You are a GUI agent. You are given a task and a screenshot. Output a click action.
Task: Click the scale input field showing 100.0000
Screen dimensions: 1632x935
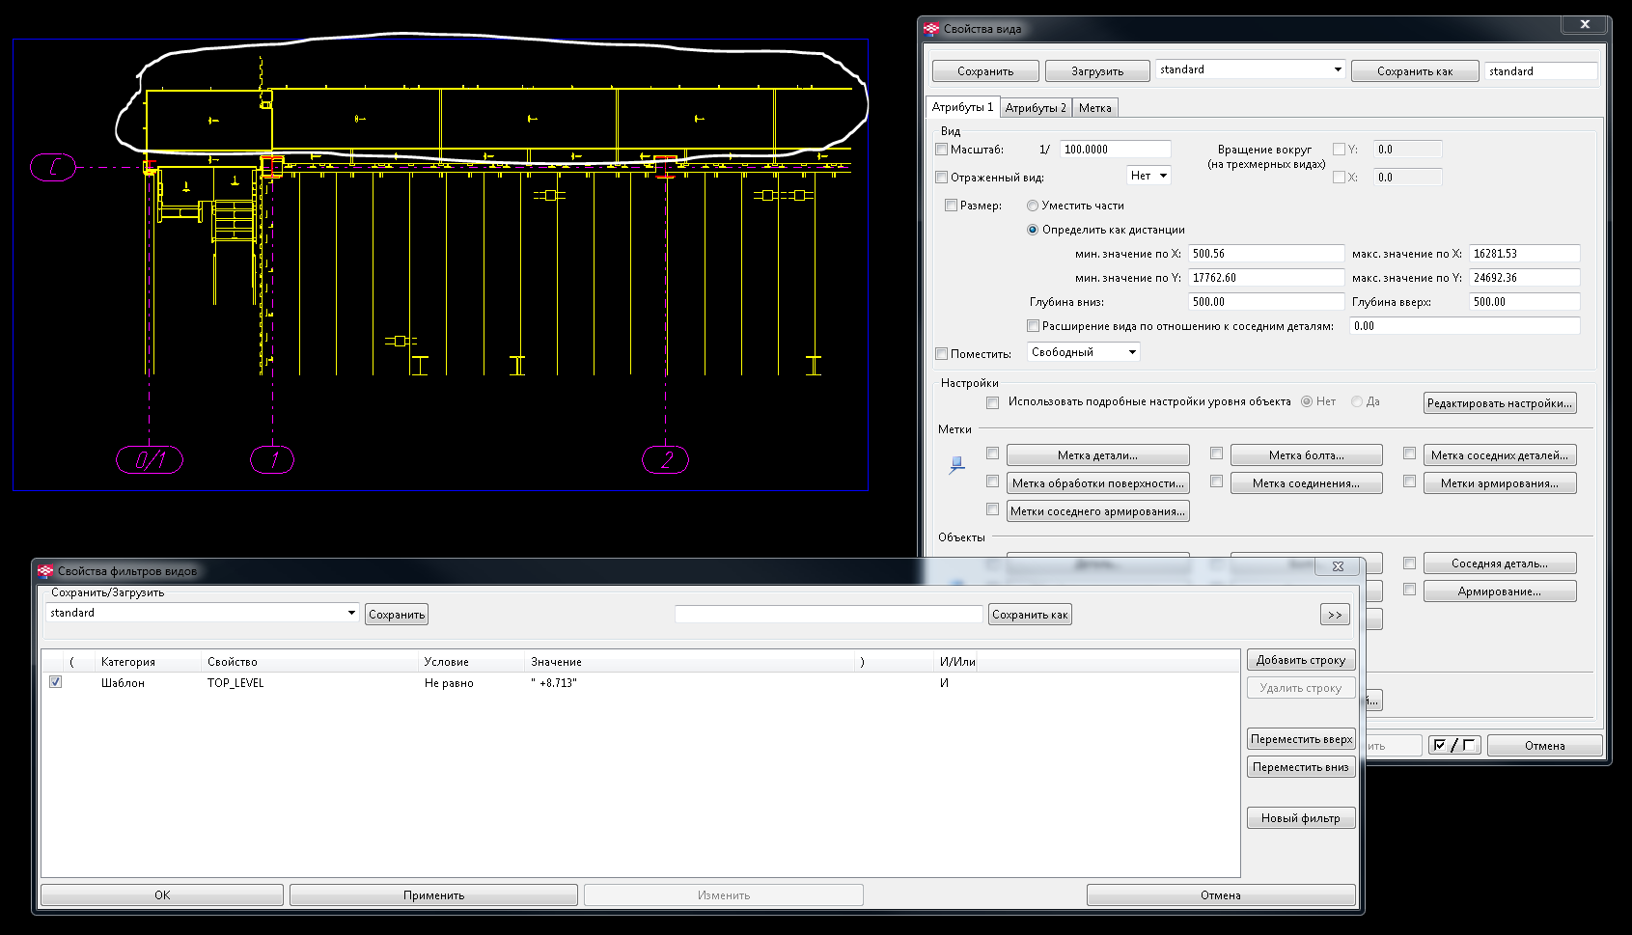(1115, 150)
